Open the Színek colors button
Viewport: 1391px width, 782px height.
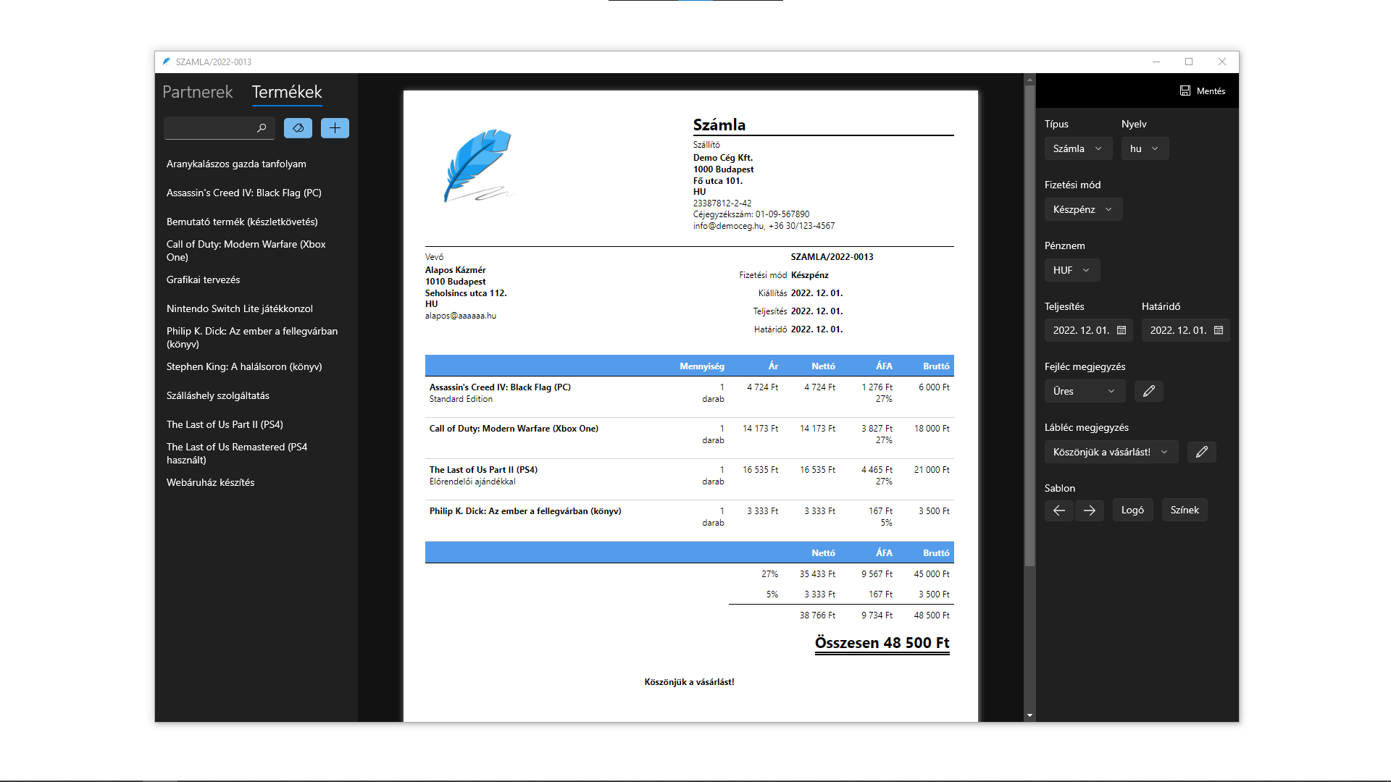pos(1185,510)
